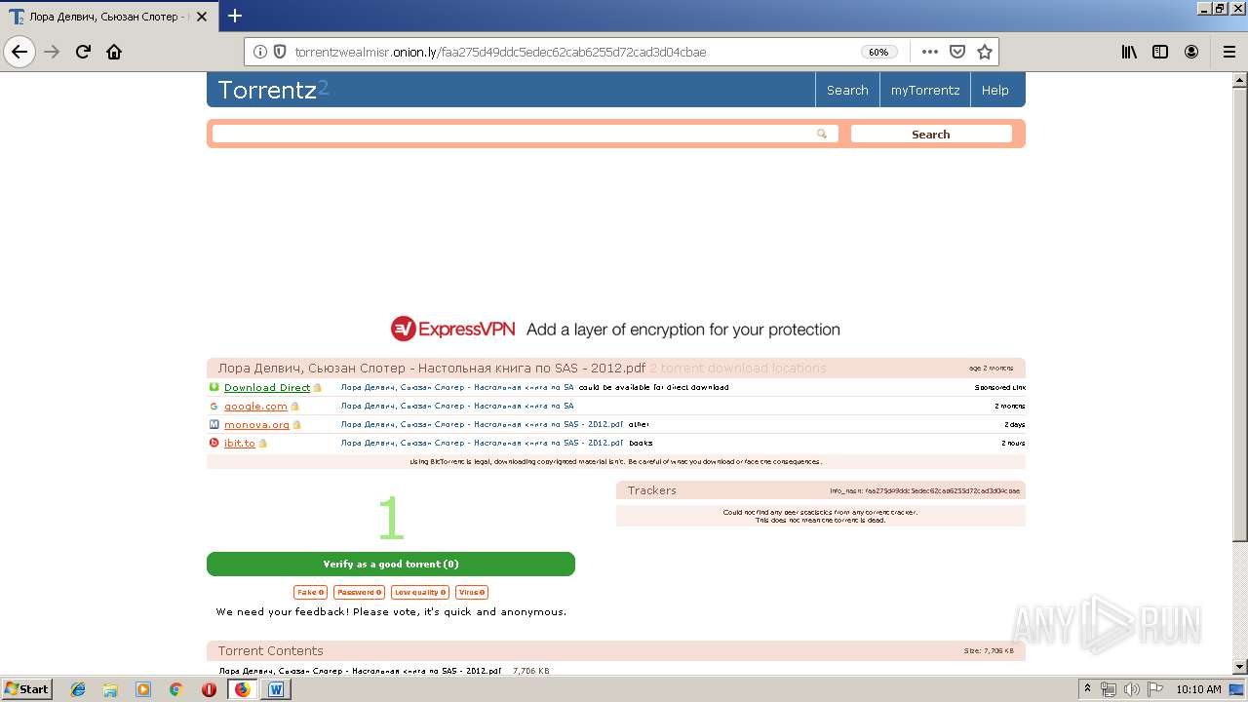1248x702 pixels.
Task: Open Opera from taskbar
Action: pos(209,689)
